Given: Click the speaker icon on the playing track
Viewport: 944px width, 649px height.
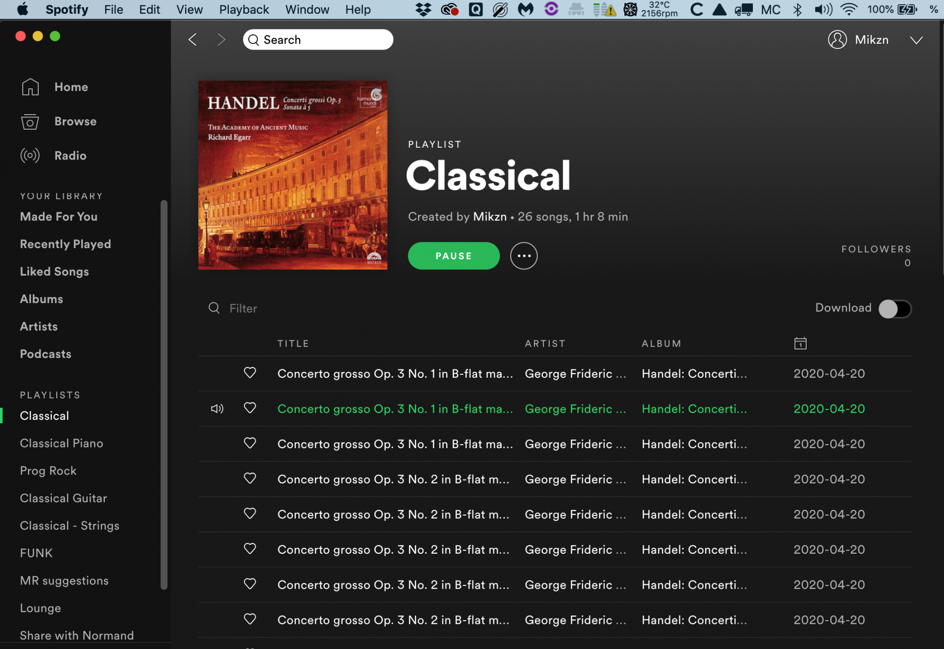Looking at the screenshot, I should click(x=217, y=408).
